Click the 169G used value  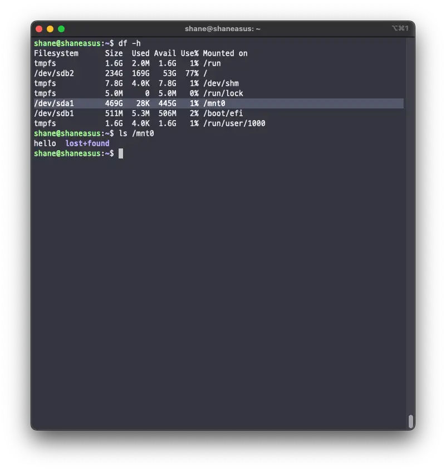(x=140, y=73)
